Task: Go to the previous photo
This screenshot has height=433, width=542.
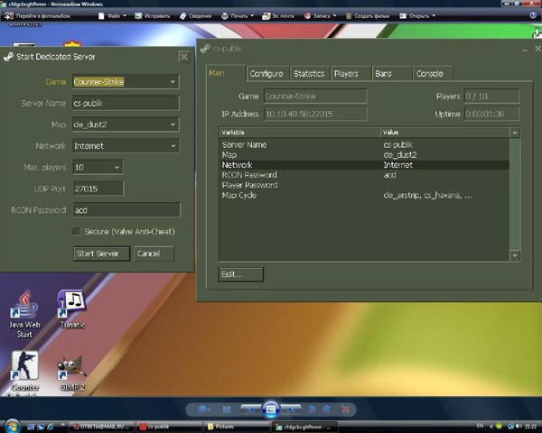Action: point(250,410)
